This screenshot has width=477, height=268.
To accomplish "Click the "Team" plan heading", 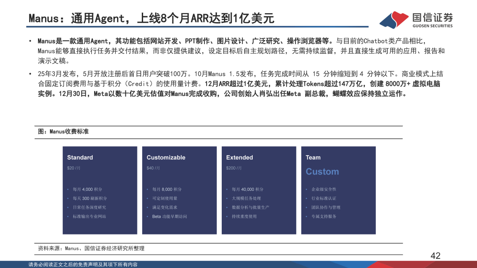I will [313, 157].
